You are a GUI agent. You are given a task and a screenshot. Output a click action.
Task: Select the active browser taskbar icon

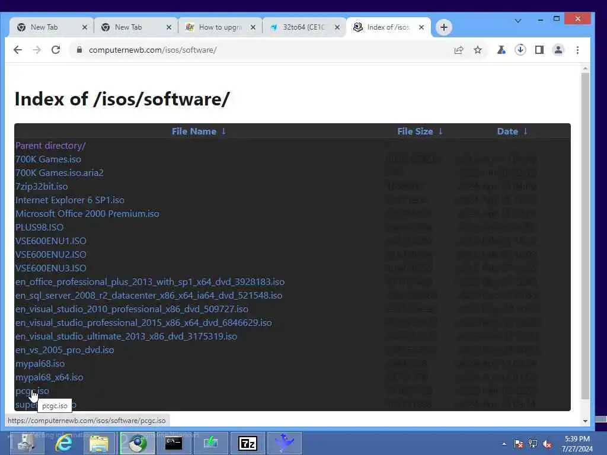pos(137,443)
